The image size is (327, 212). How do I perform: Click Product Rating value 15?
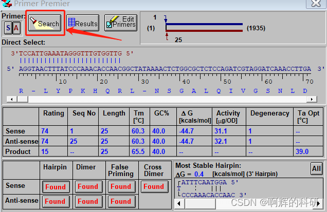pos(45,151)
